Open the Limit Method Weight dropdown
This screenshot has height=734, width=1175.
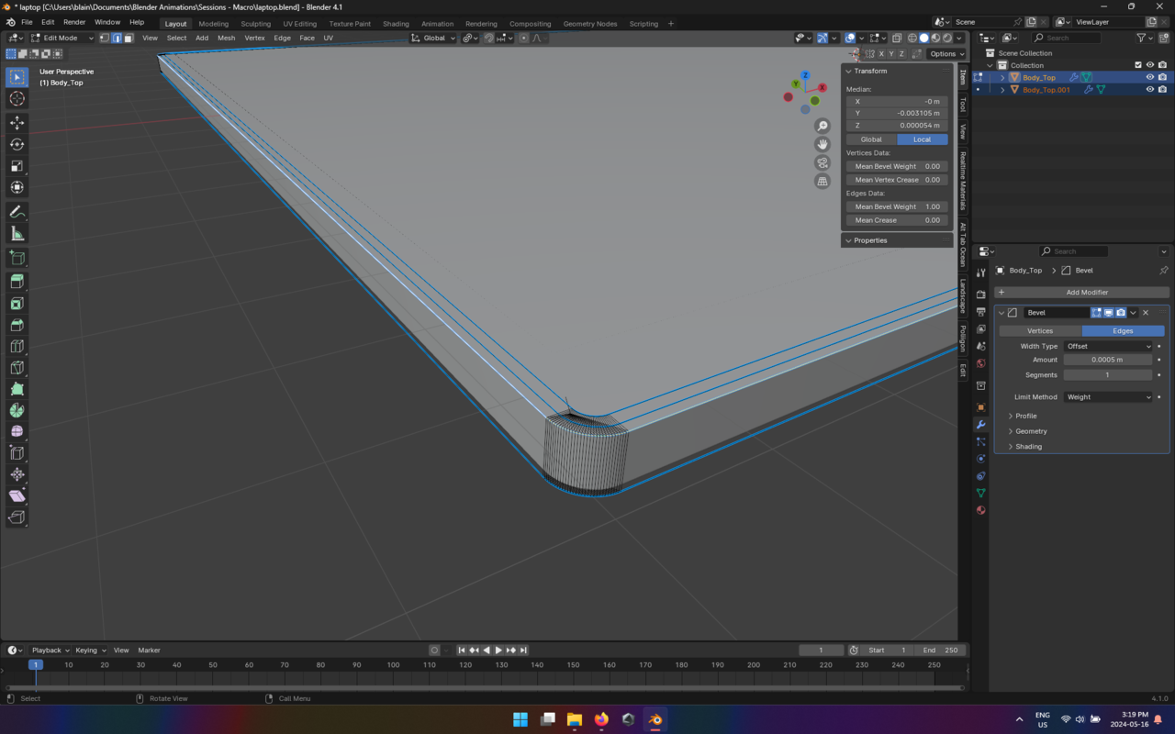(1108, 397)
